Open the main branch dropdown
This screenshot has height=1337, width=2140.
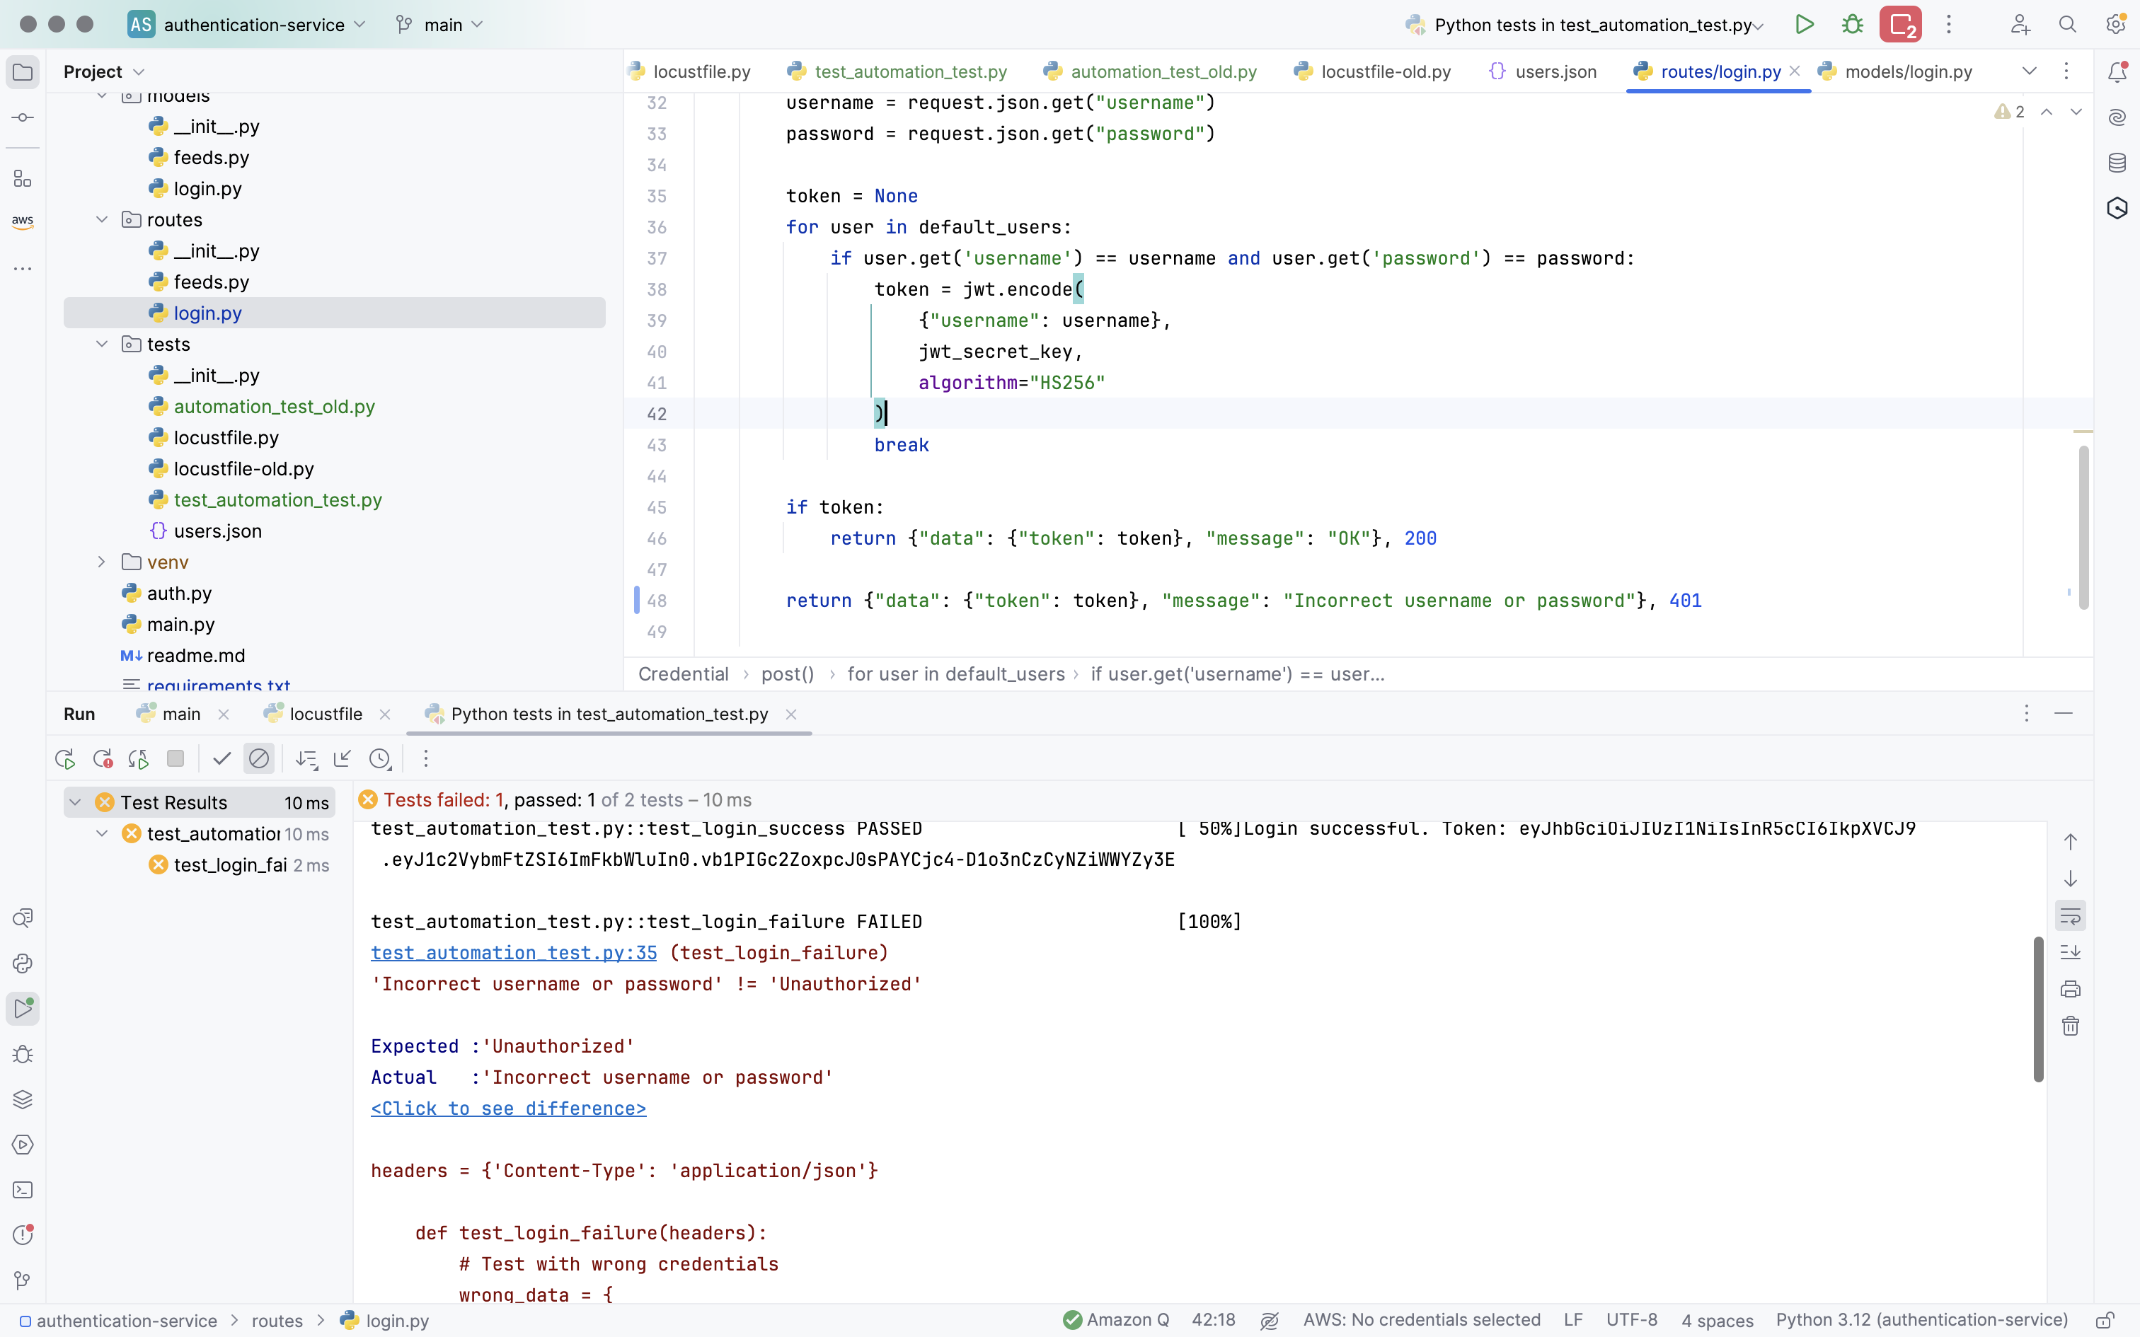click(x=440, y=25)
